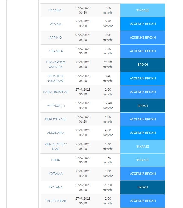Screen dimensions: 183x208
Task: Click the ΨΙΧΑΛΕΣ status cell for ΓΑΛΑΞΙΔΙ
Action: pos(143,10)
